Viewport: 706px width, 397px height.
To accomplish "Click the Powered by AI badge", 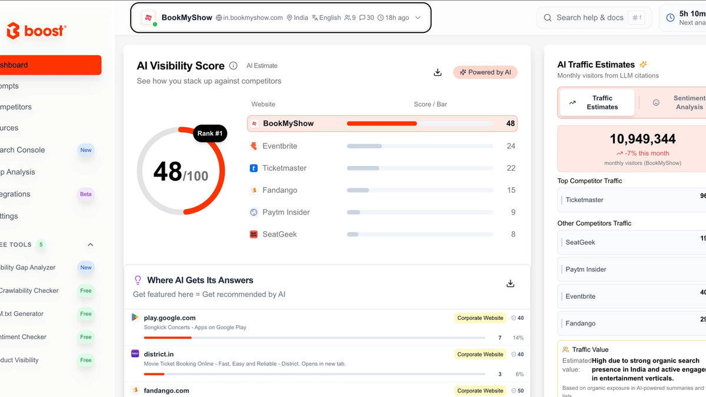I will click(x=485, y=72).
